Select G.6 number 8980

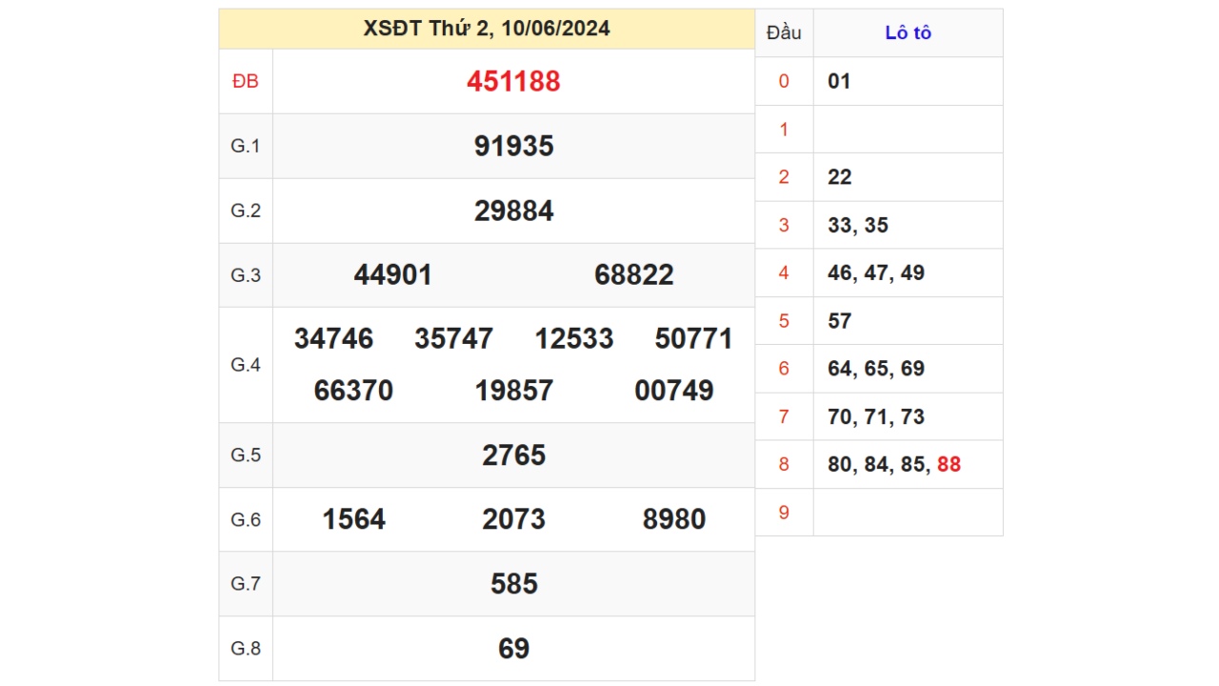(x=674, y=519)
